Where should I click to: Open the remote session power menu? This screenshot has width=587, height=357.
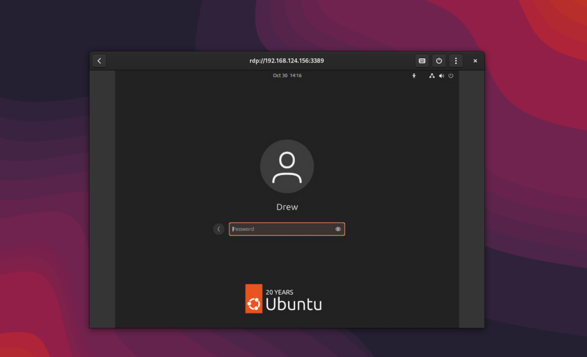[451, 76]
